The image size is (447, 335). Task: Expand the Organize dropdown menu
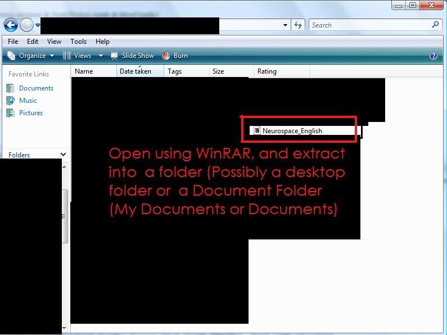31,56
